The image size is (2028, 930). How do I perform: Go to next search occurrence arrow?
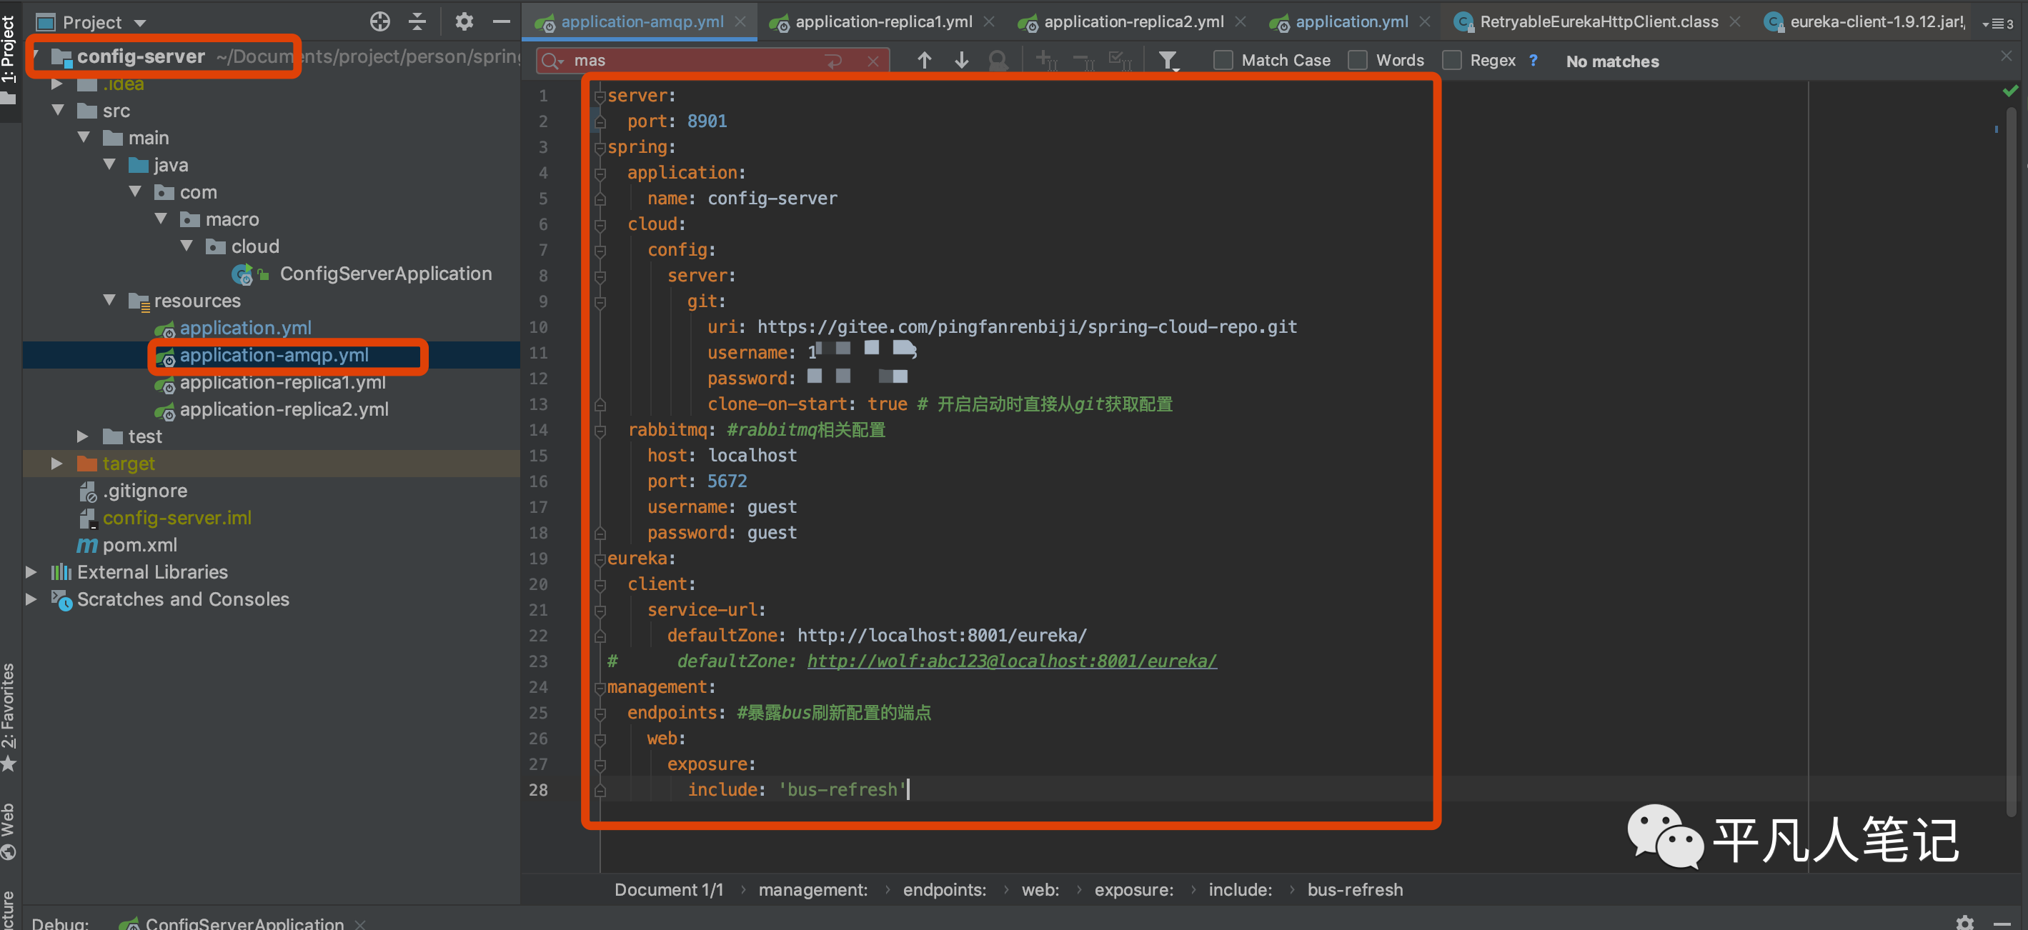click(961, 61)
